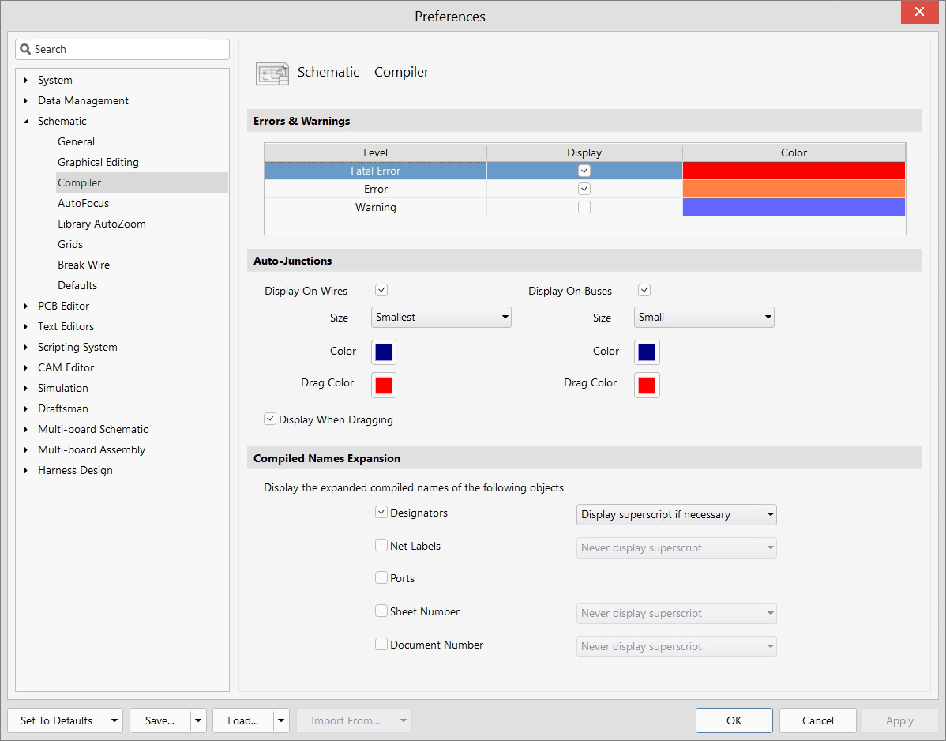The height and width of the screenshot is (741, 946).
Task: Expand the Simulation tree node
Action: coord(26,388)
